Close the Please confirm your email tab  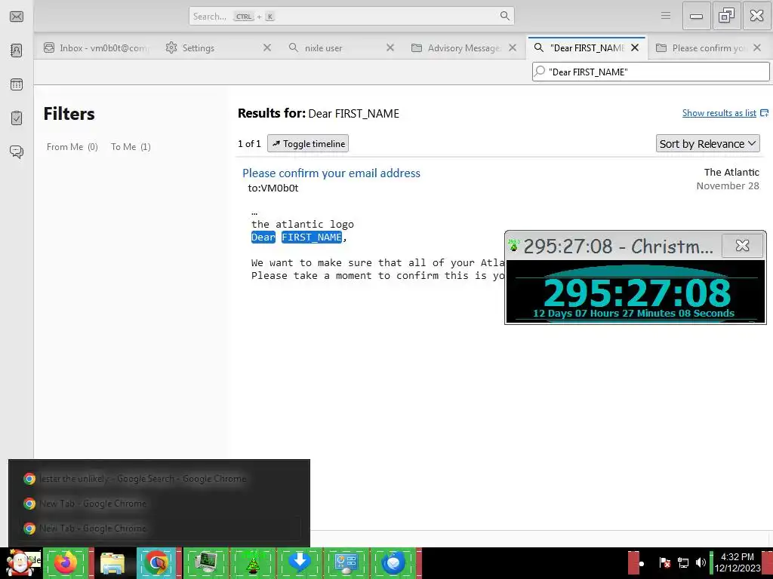pyautogui.click(x=757, y=47)
